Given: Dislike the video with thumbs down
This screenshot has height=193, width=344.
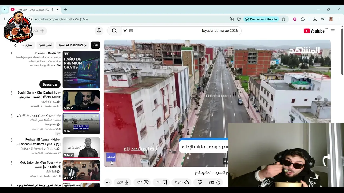Looking at the screenshot, I should click(200, 182).
